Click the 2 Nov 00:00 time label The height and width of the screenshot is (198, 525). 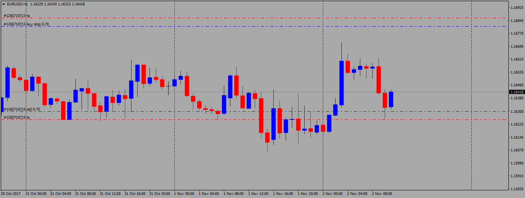tap(332, 194)
